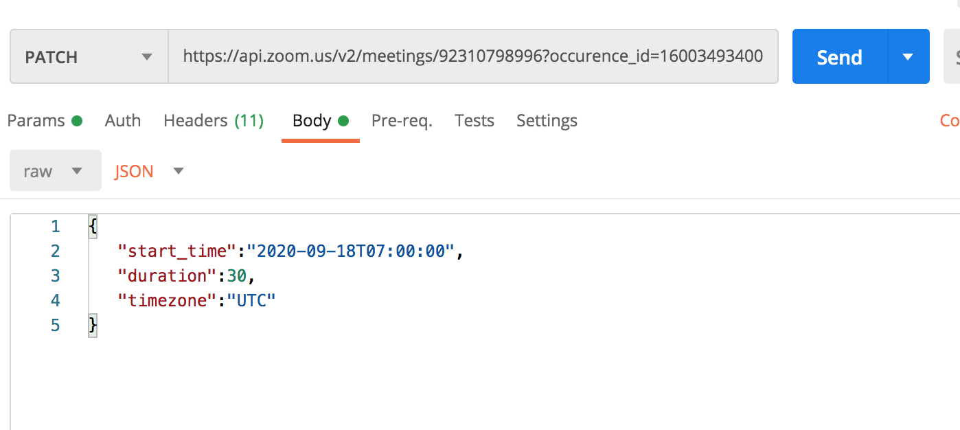Click the "UTC" timezone value
This screenshot has width=960, height=430.
pyautogui.click(x=251, y=301)
